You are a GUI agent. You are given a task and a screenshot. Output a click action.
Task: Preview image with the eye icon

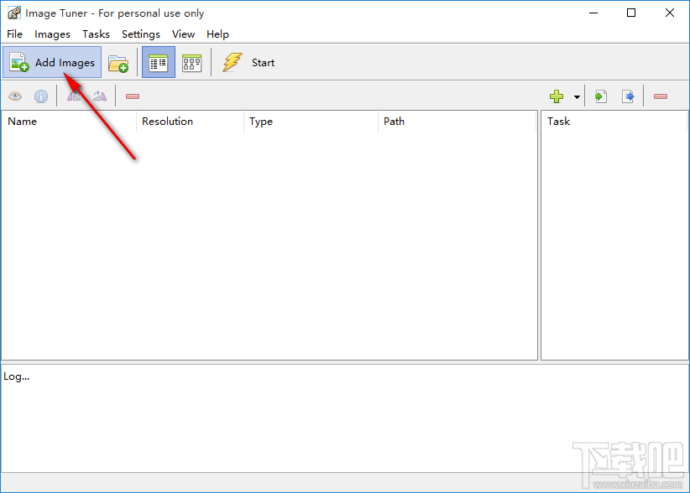click(15, 96)
